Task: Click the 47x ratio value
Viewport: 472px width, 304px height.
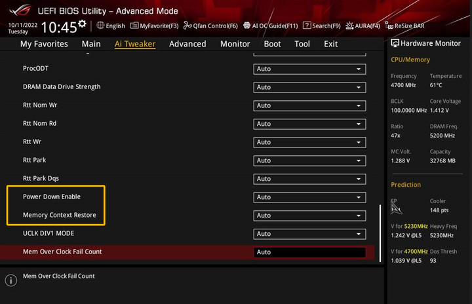Action: [x=395, y=136]
